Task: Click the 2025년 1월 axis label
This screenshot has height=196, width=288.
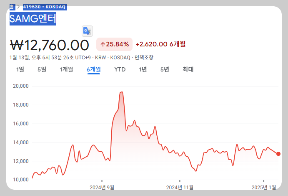Action: click(x=264, y=188)
